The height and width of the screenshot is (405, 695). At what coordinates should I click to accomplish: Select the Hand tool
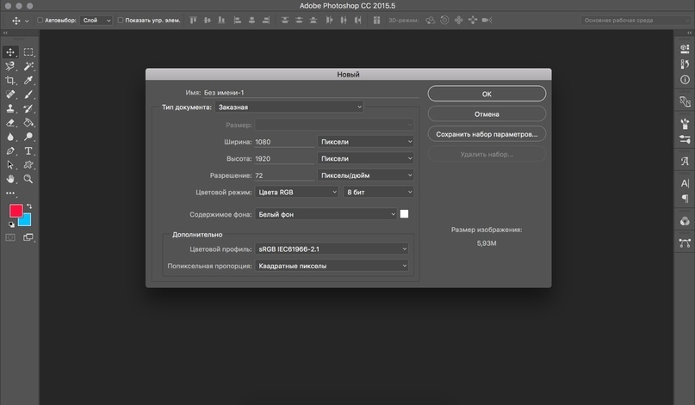pyautogui.click(x=10, y=179)
